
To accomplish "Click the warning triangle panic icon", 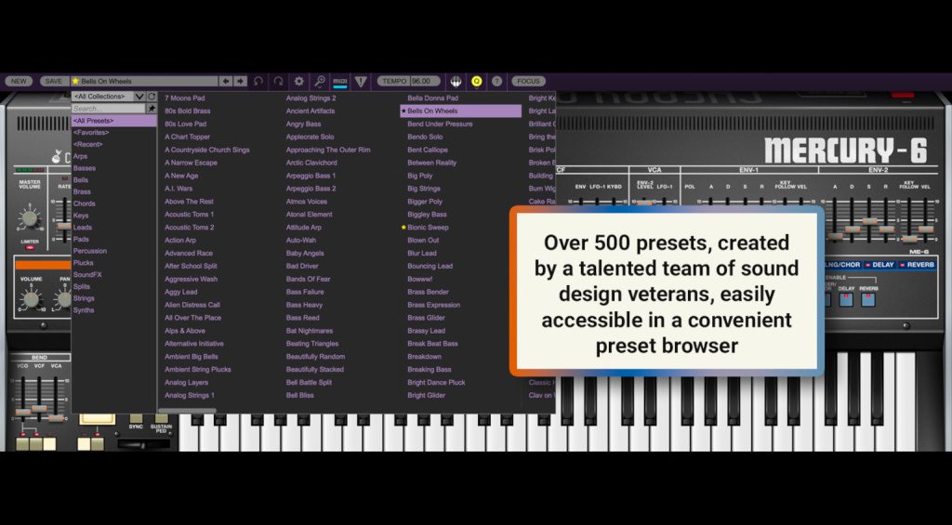I will (361, 82).
